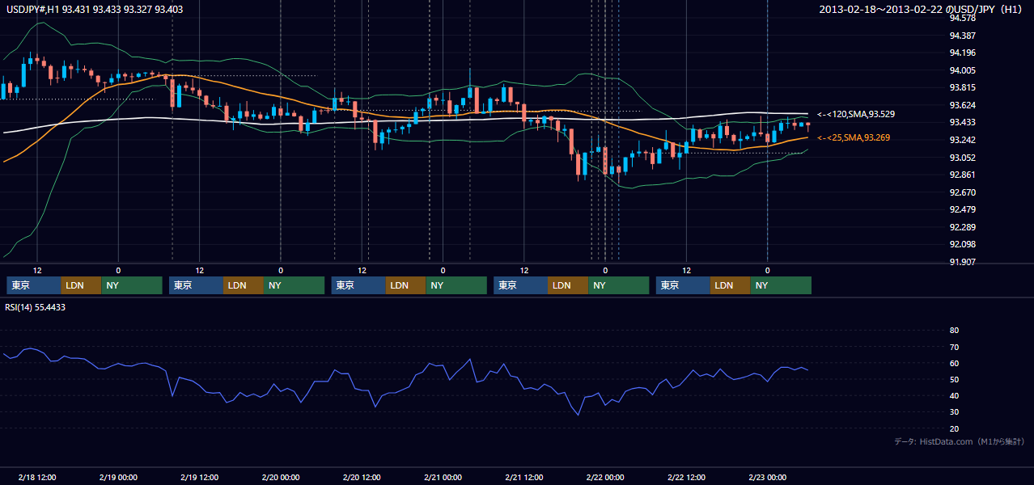The height and width of the screenshot is (485, 1034).
Task: Click the 2/22 12:00 time axis label
Action: [x=686, y=477]
